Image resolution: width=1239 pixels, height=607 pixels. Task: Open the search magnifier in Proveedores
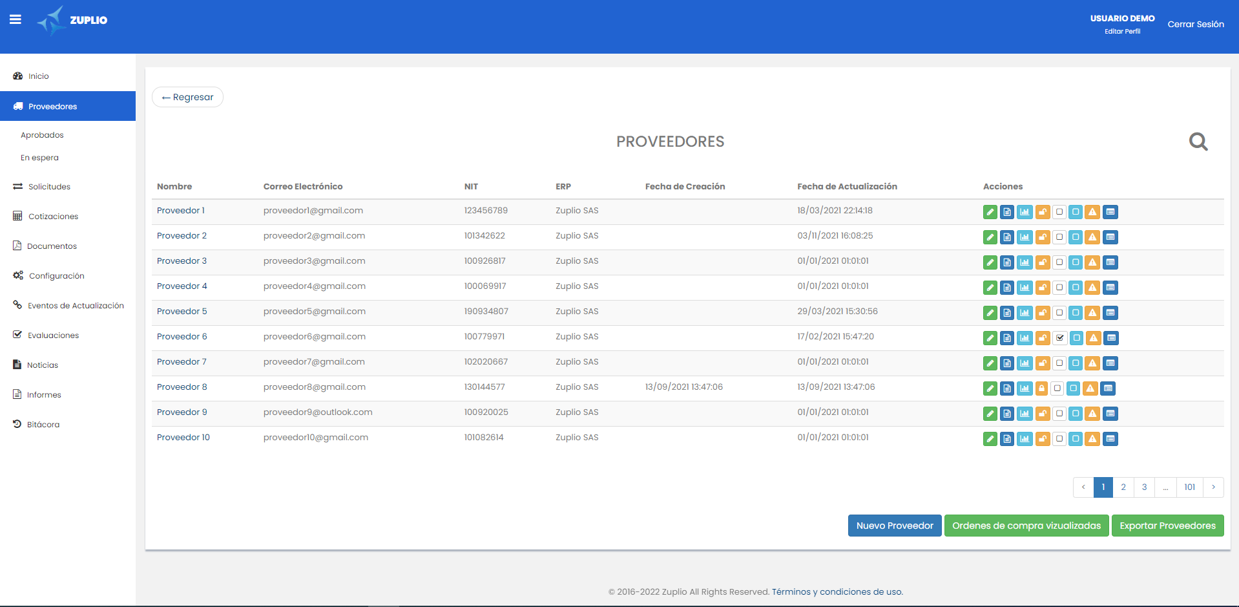1198,142
